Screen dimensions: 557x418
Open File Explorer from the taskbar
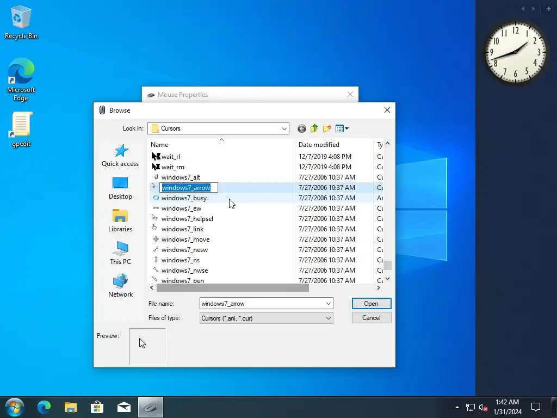(x=70, y=407)
